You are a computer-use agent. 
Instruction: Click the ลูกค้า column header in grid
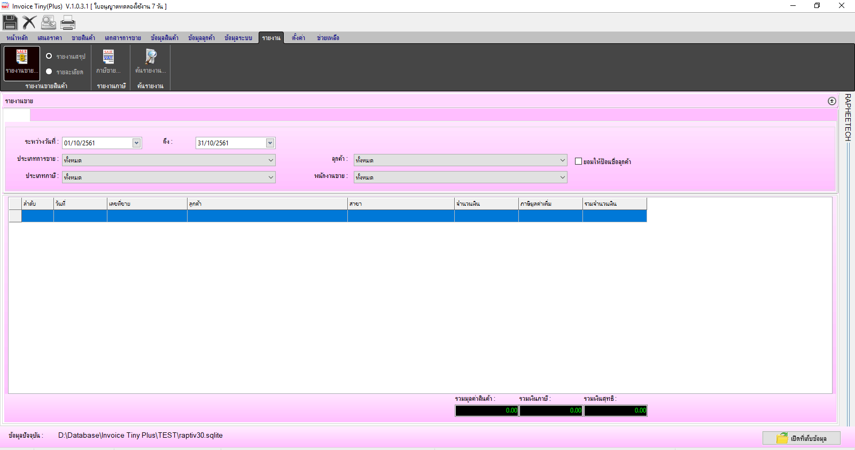[x=267, y=204]
